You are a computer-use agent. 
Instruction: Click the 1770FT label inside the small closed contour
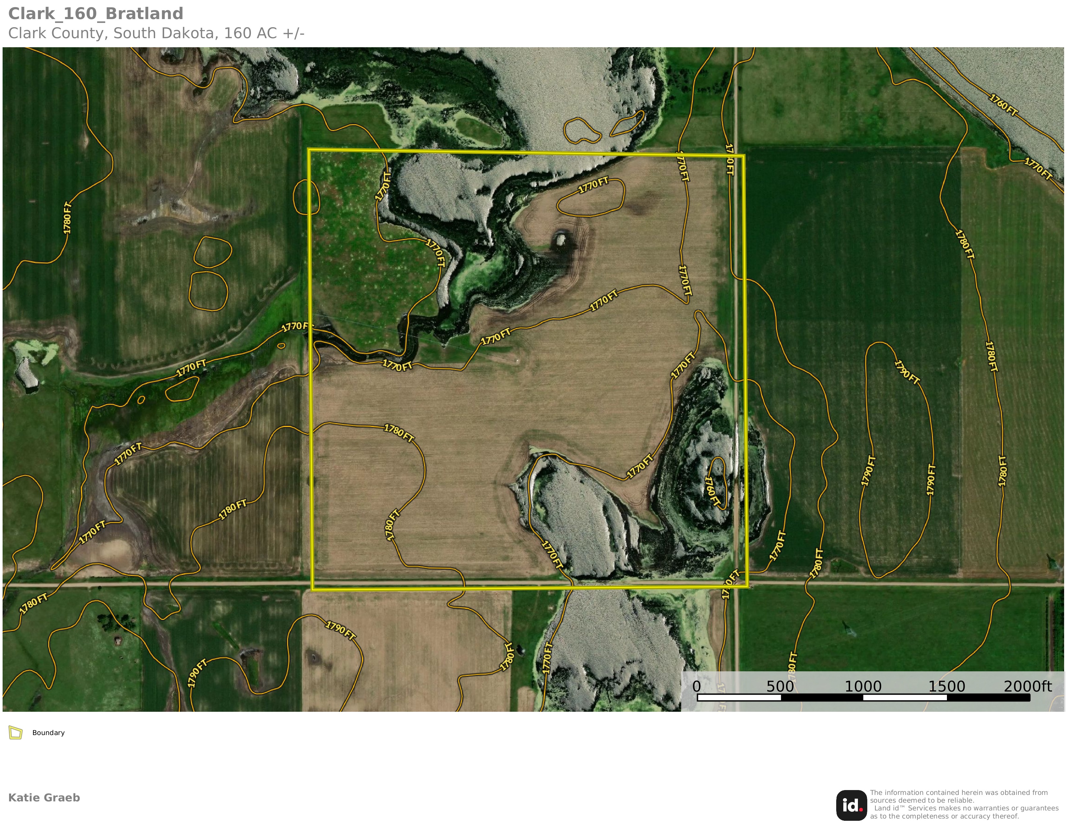pos(593,185)
